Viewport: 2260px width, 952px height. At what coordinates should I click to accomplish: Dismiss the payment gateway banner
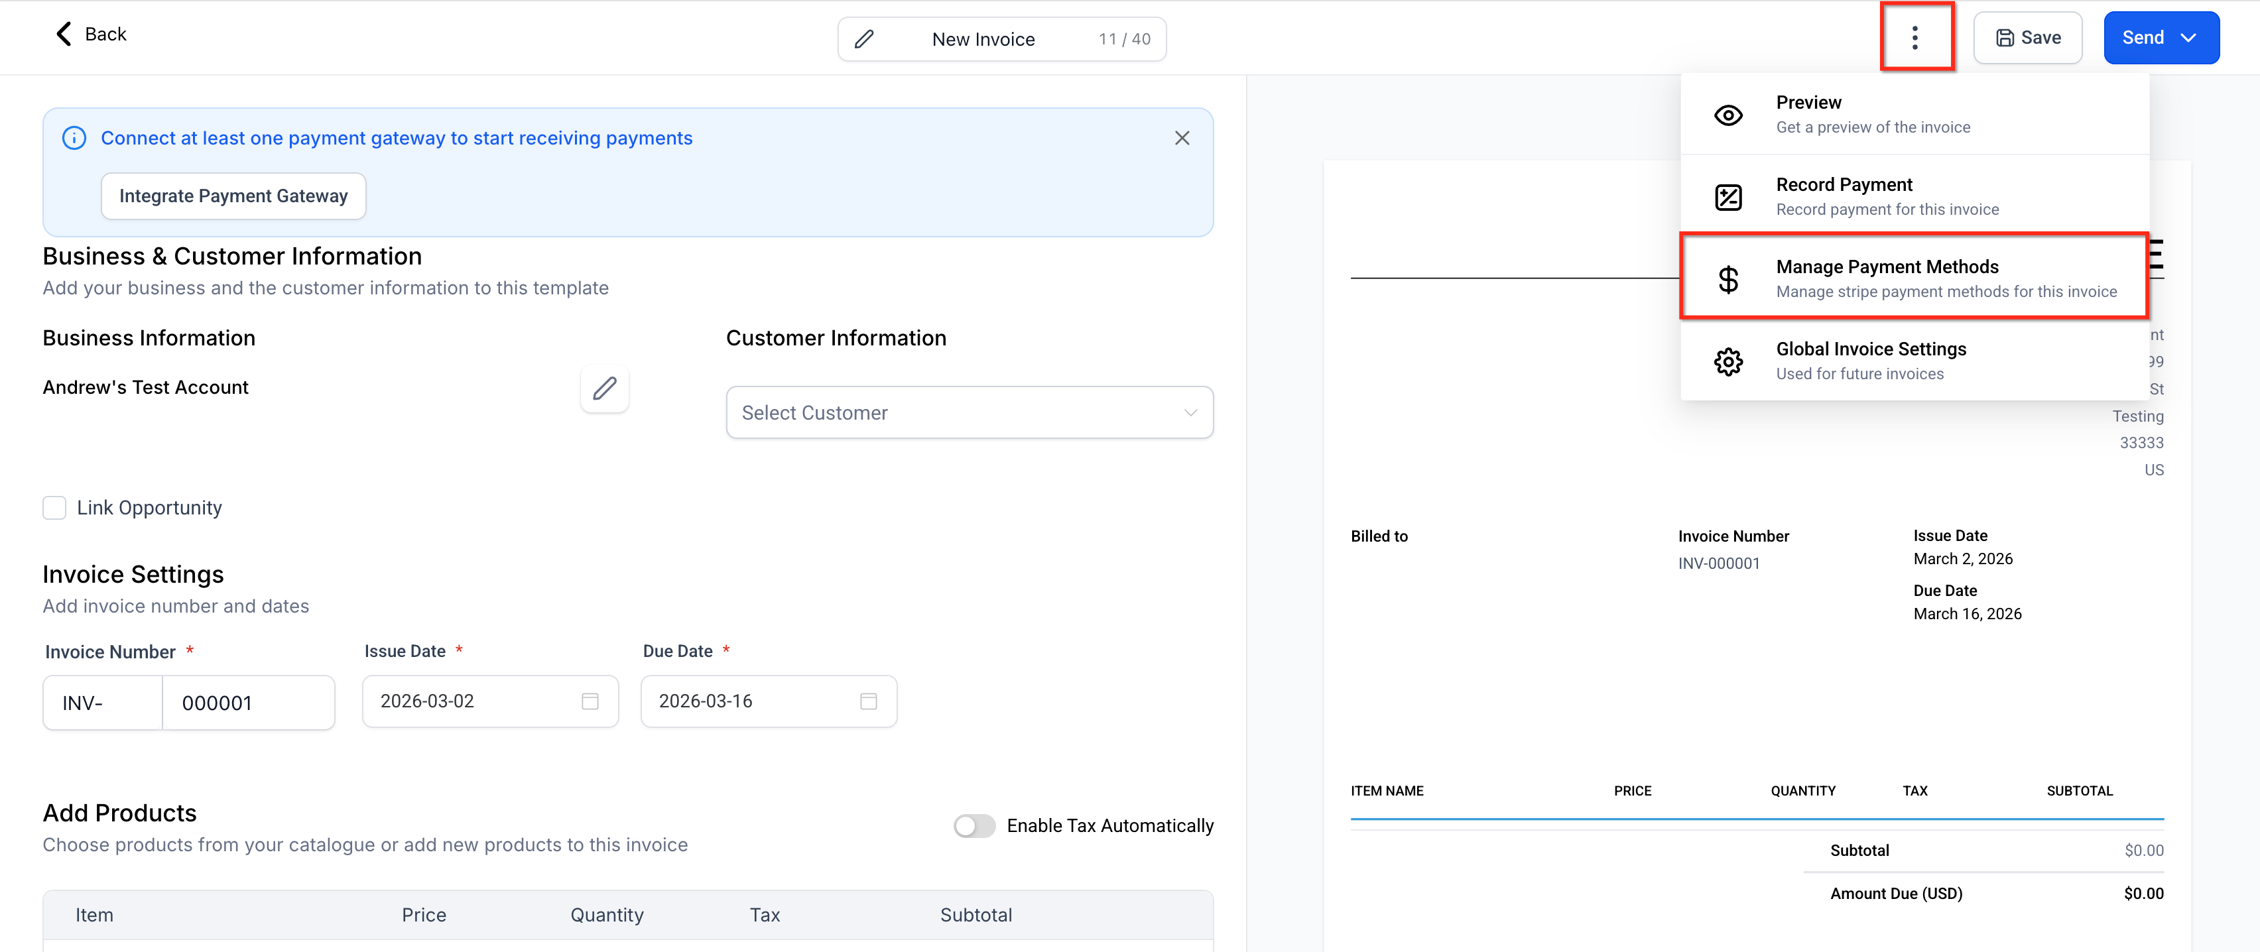click(x=1181, y=139)
